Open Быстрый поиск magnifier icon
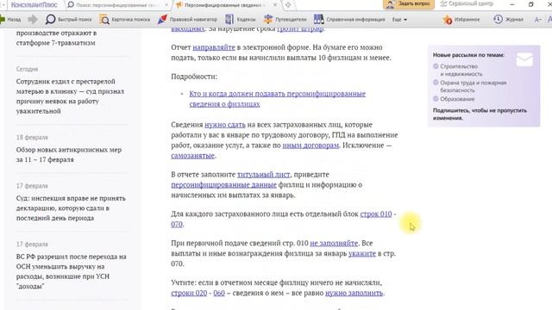 point(50,19)
